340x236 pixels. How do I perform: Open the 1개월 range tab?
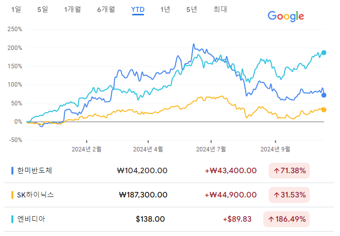coord(72,9)
